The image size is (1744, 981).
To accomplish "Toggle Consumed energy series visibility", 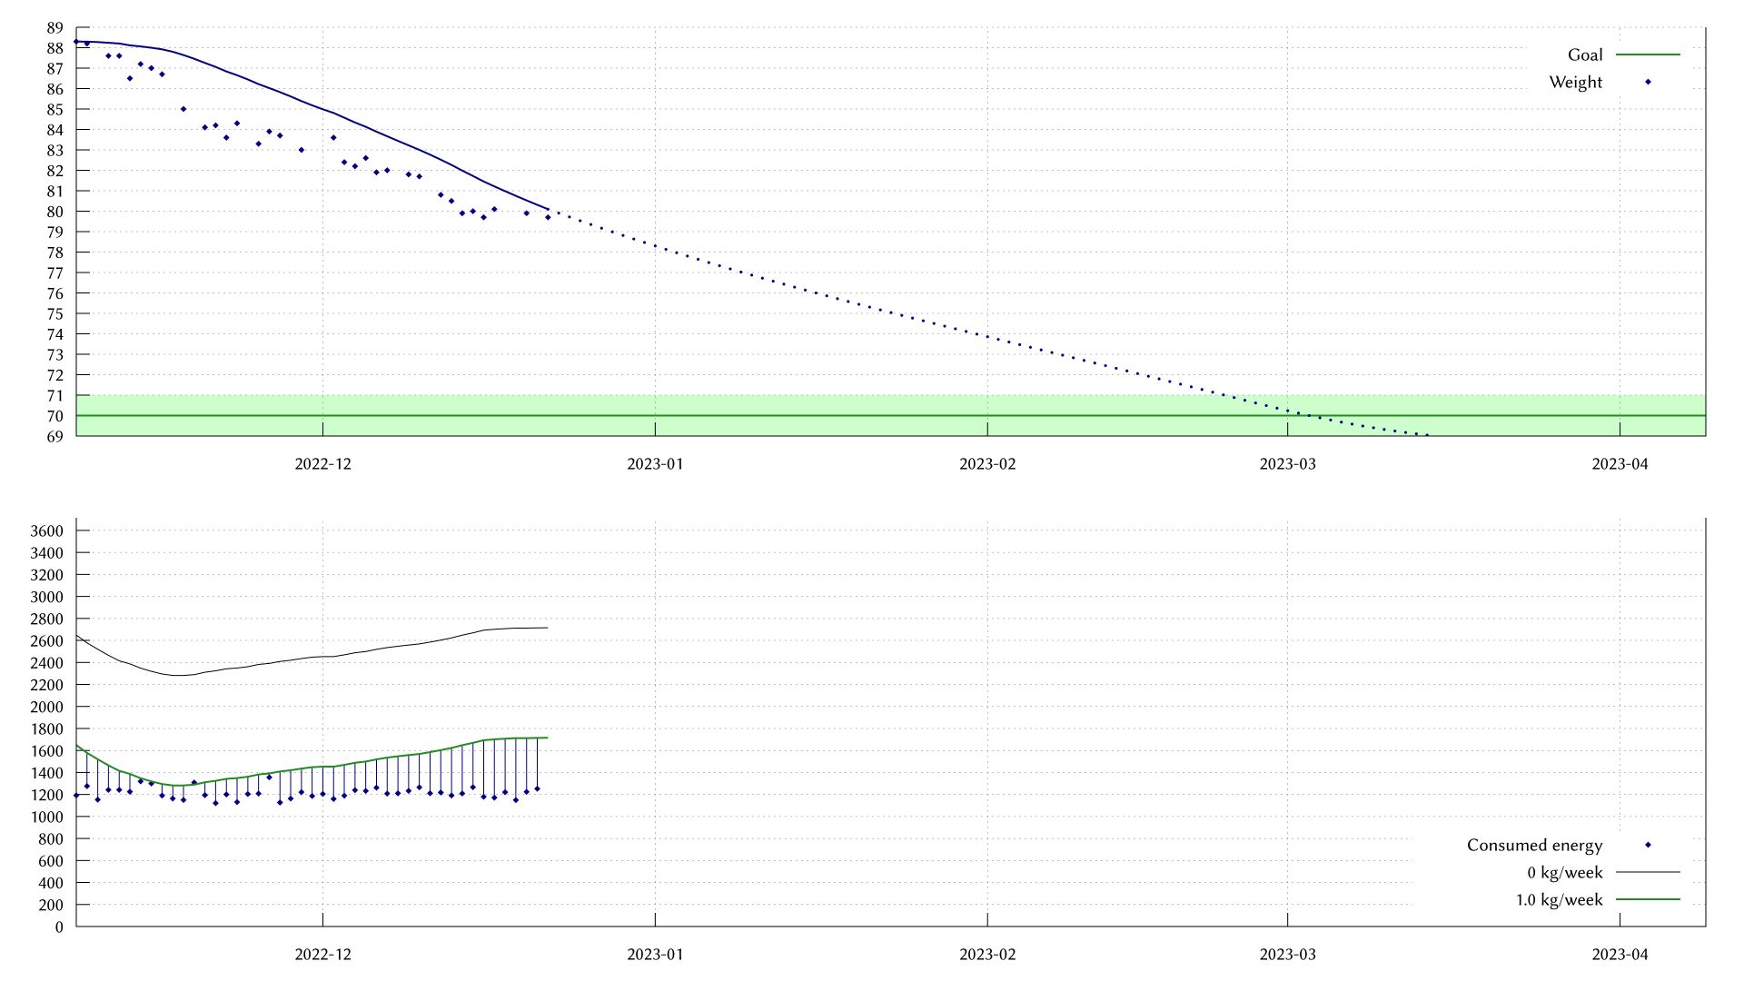I will tap(1535, 846).
